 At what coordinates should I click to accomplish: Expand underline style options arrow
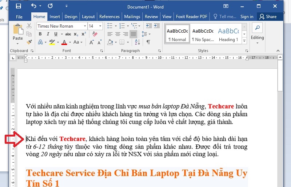(x=61, y=34)
